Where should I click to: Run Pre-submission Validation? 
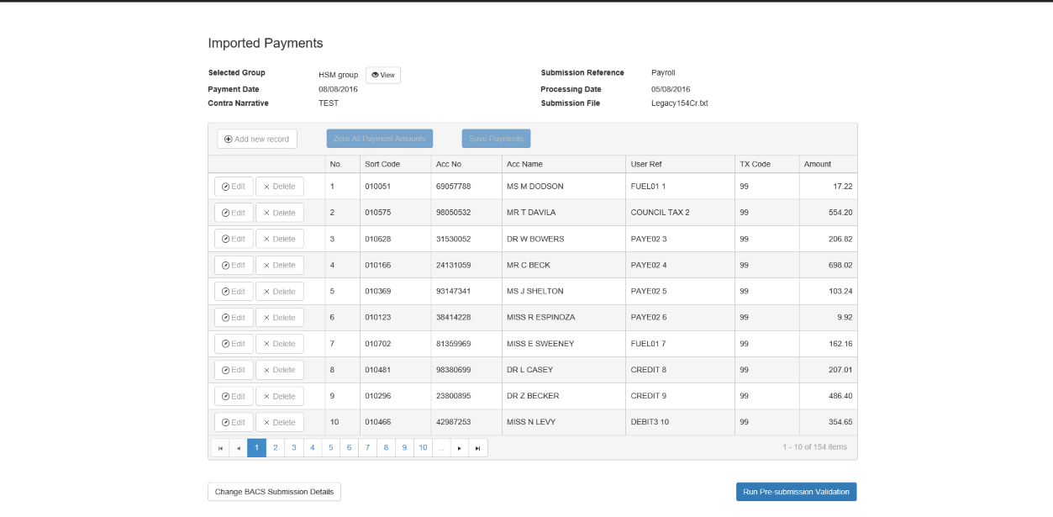(x=795, y=492)
